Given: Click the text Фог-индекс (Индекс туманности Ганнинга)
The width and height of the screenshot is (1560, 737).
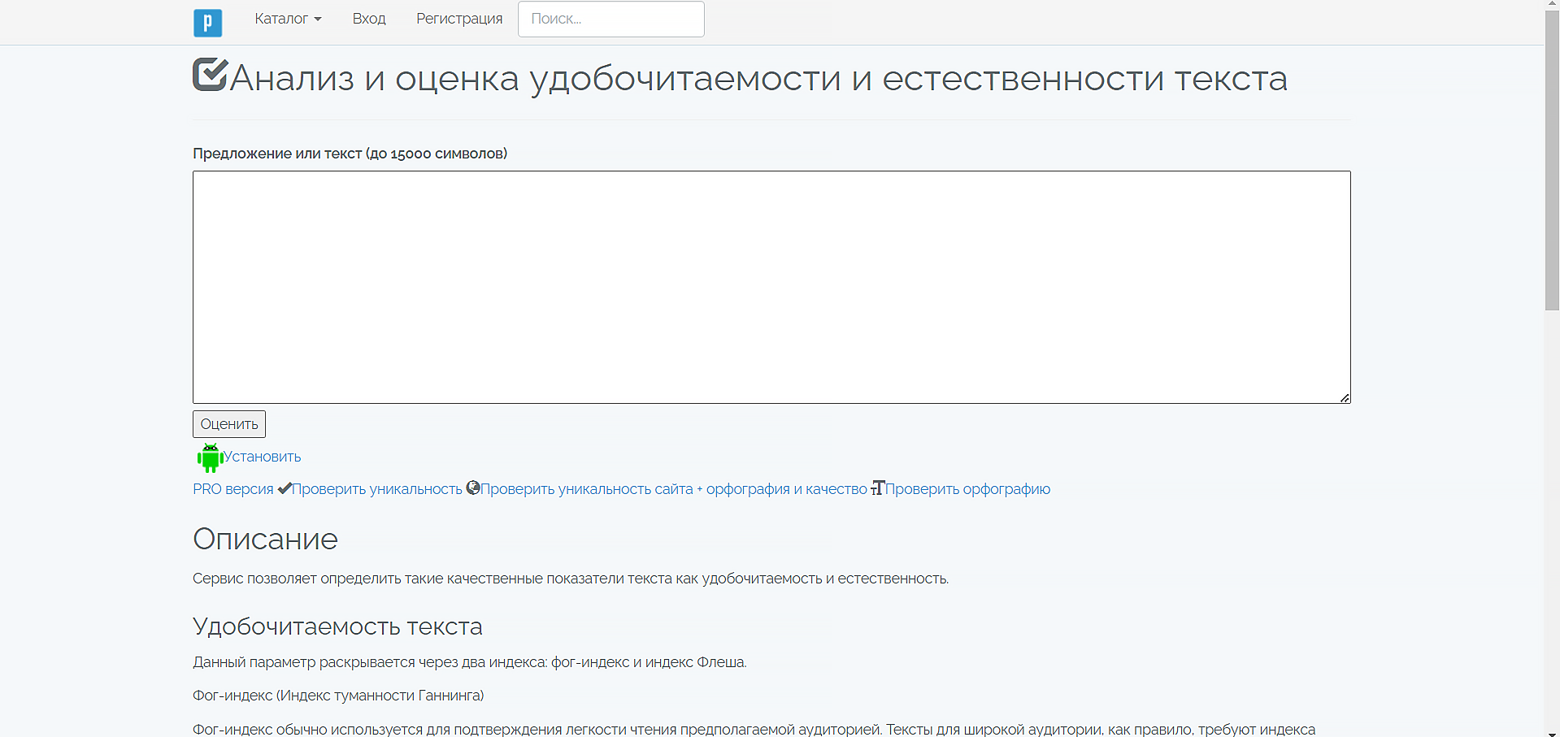Looking at the screenshot, I should coord(338,696).
